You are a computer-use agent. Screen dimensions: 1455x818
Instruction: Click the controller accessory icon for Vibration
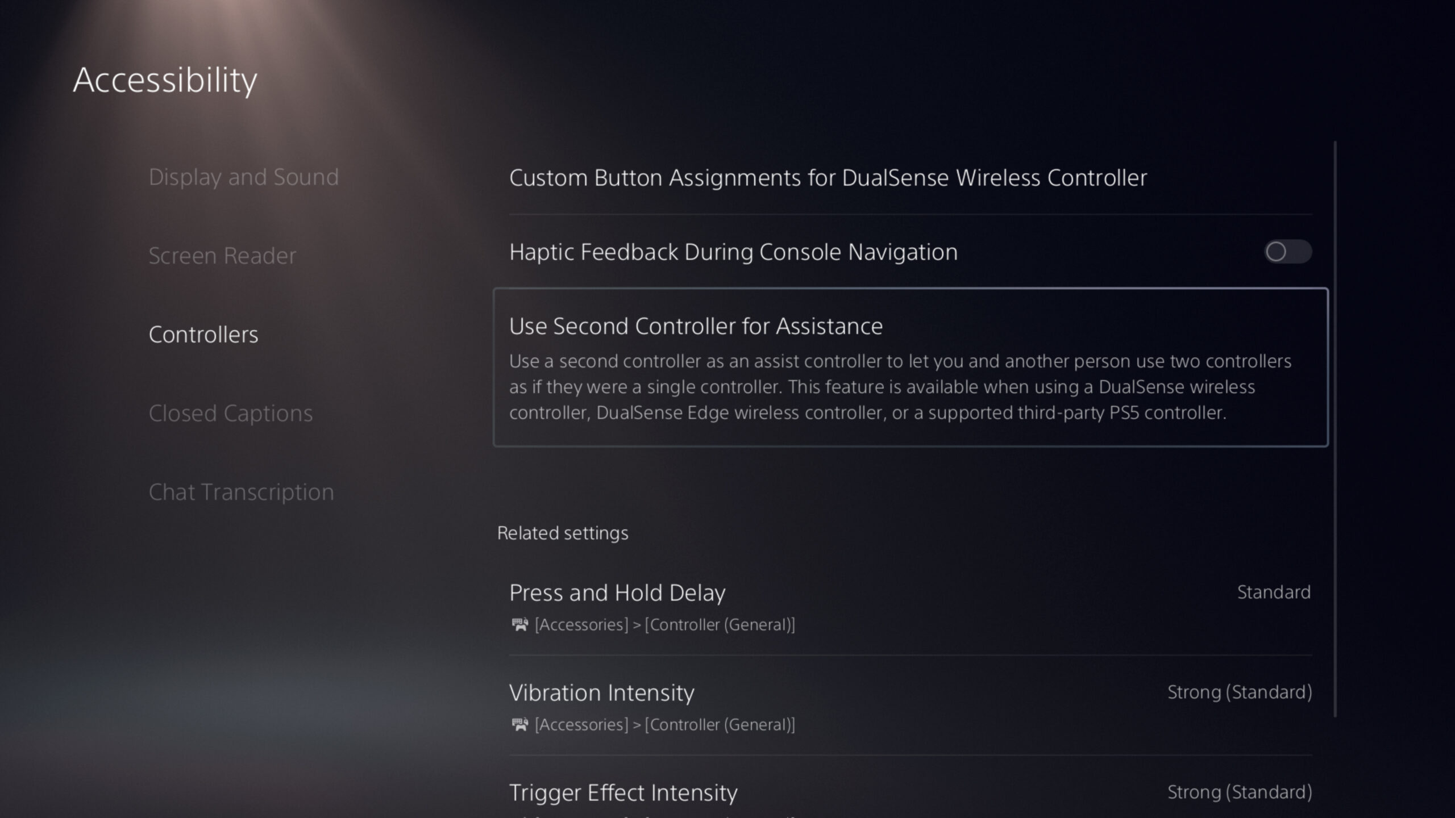519,724
